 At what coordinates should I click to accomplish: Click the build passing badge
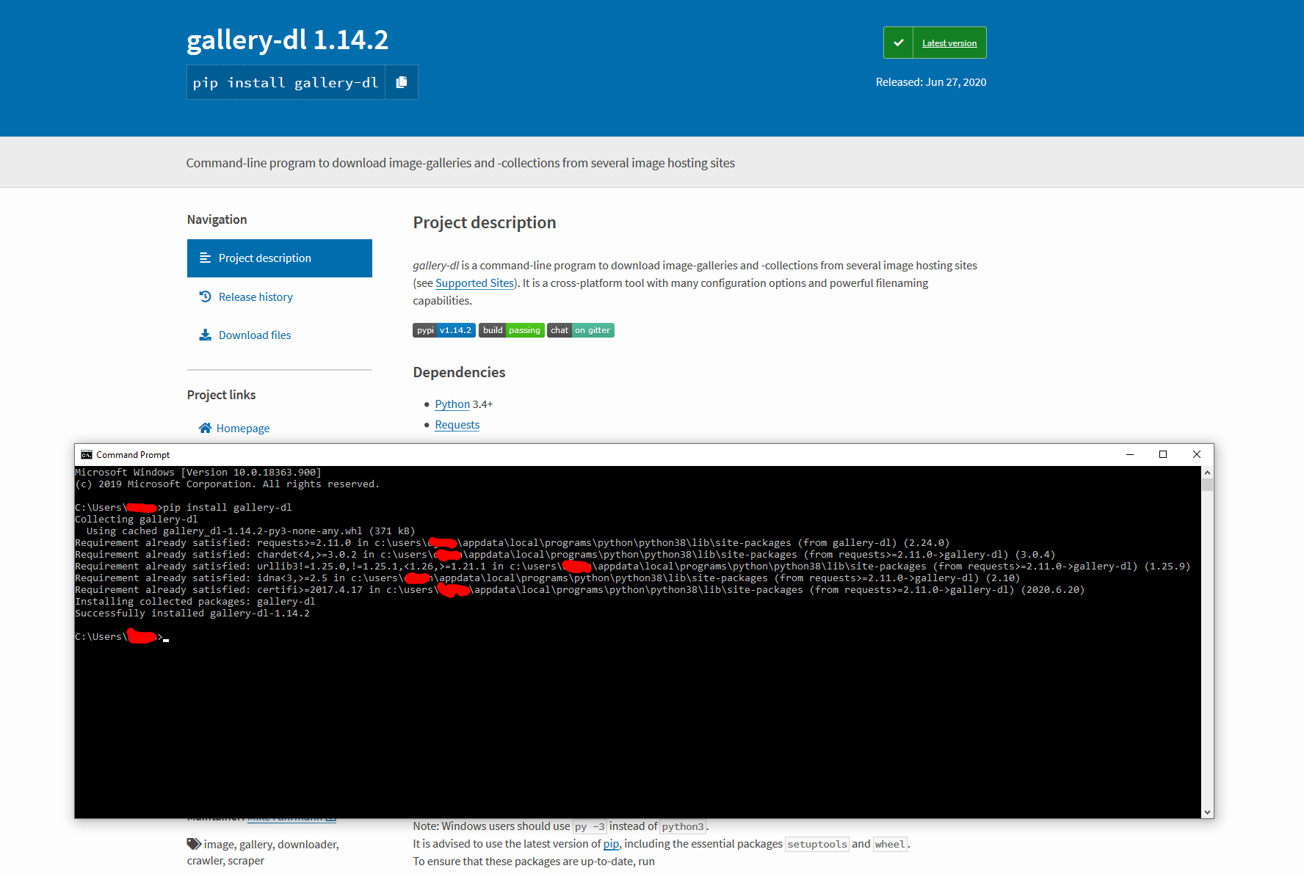pos(511,329)
